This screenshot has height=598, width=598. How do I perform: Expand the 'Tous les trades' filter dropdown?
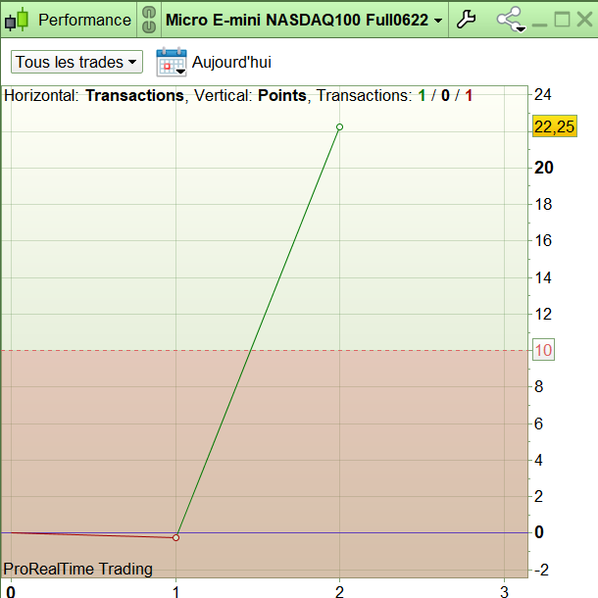pos(76,62)
